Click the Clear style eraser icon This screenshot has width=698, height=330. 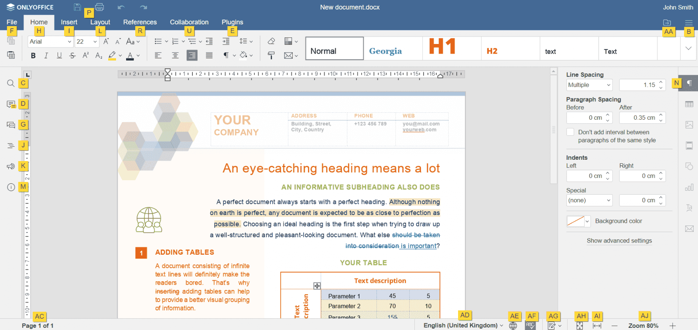pos(271,41)
